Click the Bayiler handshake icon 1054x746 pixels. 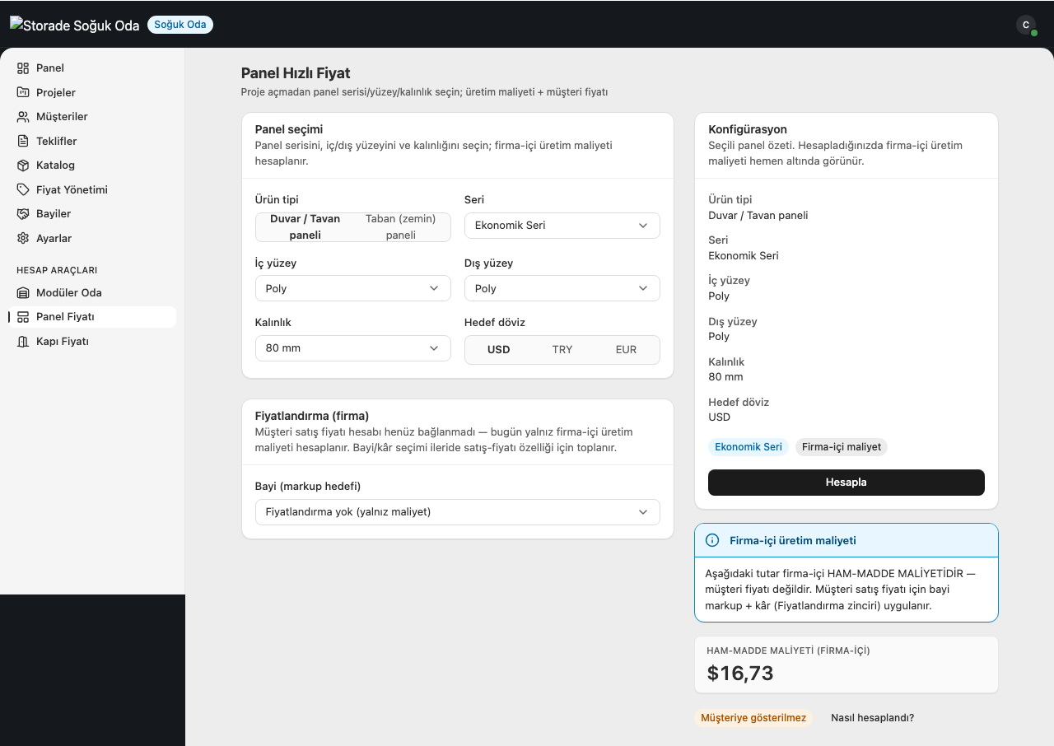[x=23, y=214]
